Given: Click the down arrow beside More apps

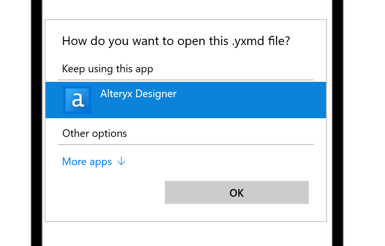Looking at the screenshot, I should point(121,162).
